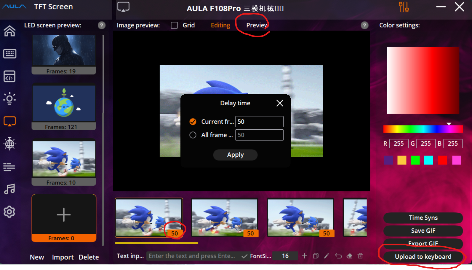Image resolution: width=472 pixels, height=270 pixels.
Task: Choose the magenta color swatch
Action: [x=457, y=160]
